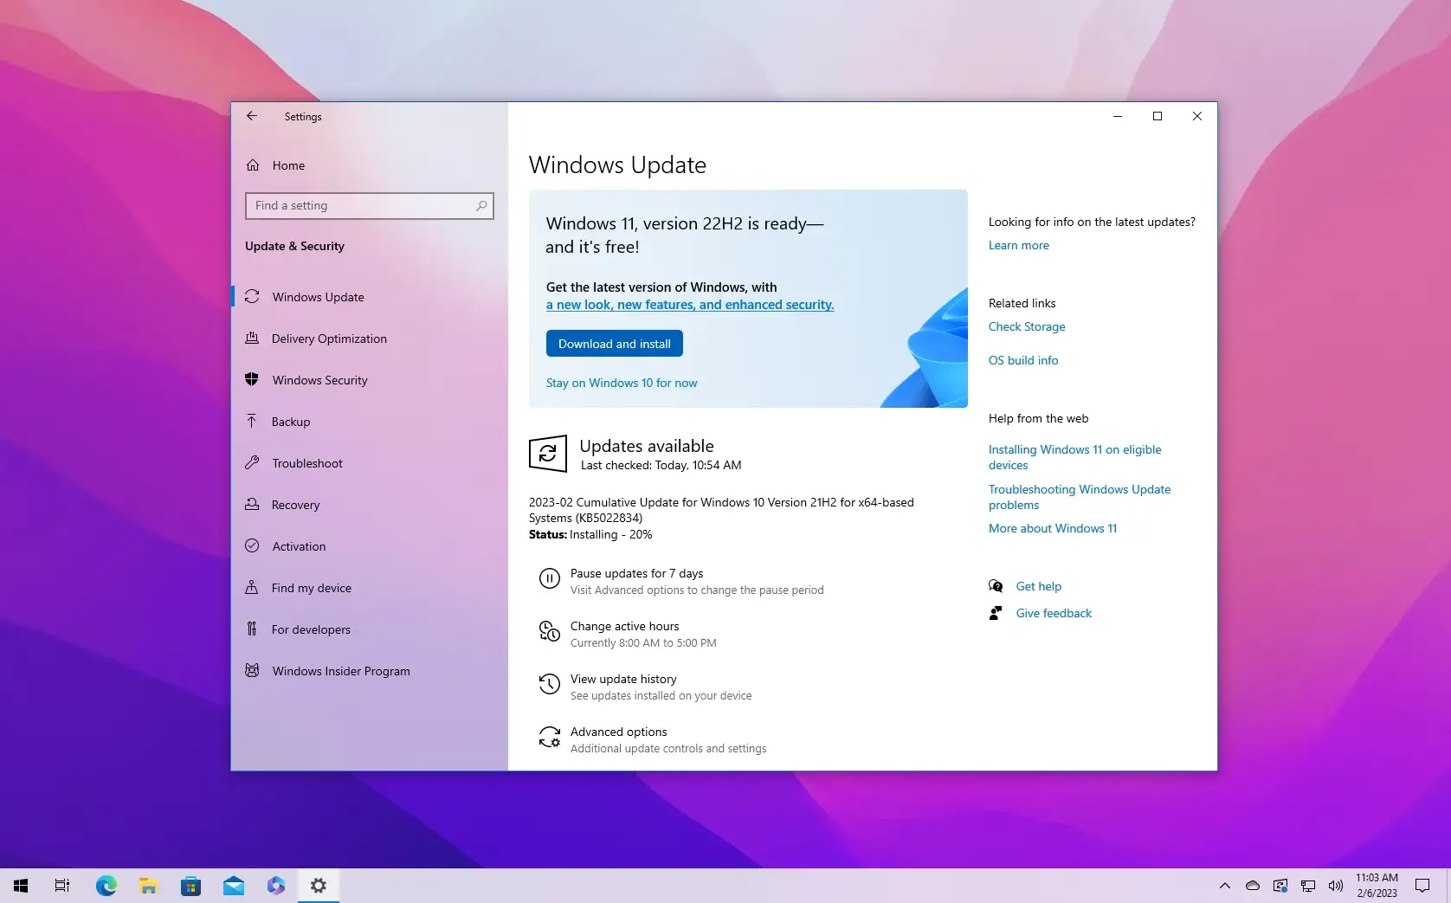Open new look, new features link
1451x903 pixels.
pos(690,305)
